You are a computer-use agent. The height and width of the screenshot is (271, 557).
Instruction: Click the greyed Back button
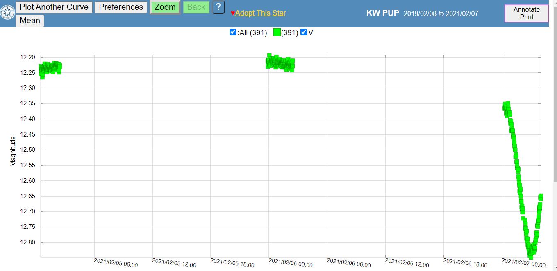click(x=196, y=7)
